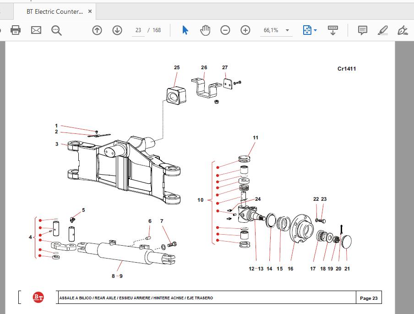Click part number 24 label

click(x=258, y=199)
